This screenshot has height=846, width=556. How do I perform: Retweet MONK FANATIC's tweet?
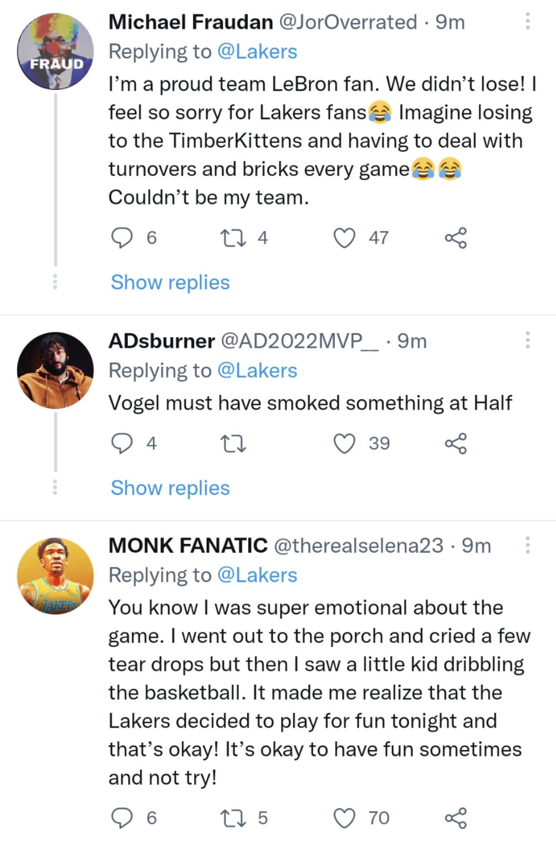(234, 819)
